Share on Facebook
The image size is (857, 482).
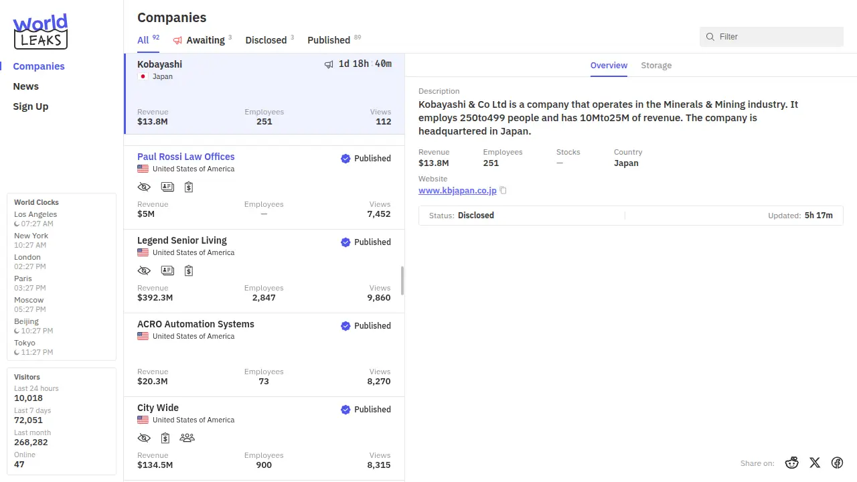(837, 463)
